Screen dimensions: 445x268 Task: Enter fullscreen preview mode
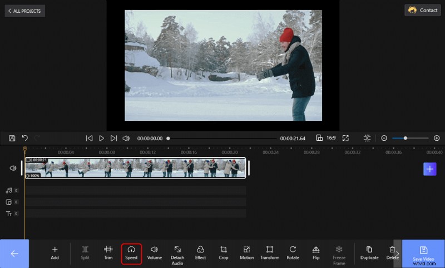(x=345, y=138)
